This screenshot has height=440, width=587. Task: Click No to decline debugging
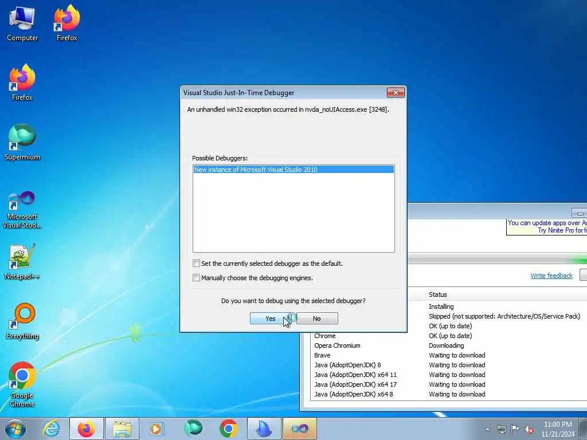(317, 319)
